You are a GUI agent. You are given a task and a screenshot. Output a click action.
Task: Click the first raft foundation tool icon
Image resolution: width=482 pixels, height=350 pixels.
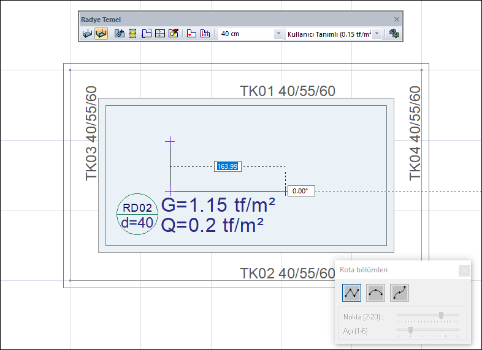87,34
